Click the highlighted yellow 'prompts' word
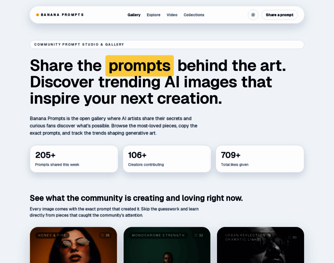Image resolution: width=334 pixels, height=263 pixels. 139,66
